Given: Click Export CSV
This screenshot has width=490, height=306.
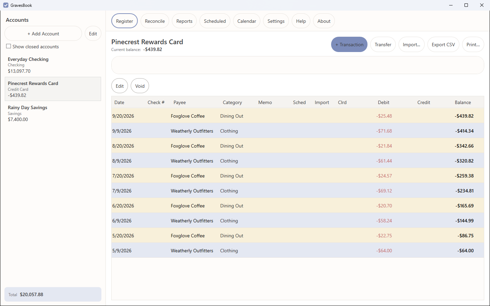Looking at the screenshot, I should click(443, 45).
